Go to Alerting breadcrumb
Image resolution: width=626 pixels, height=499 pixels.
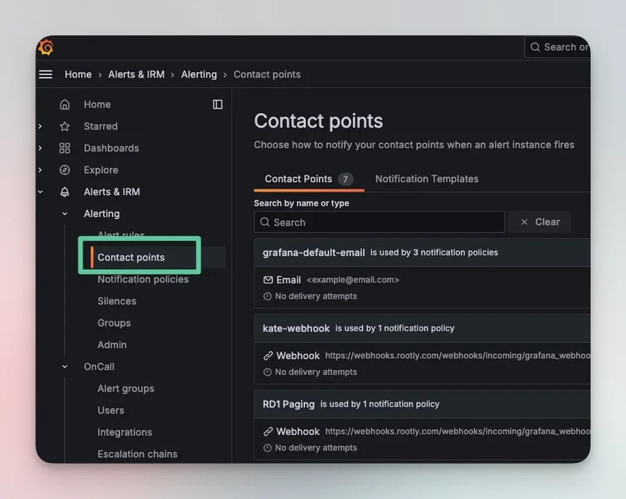click(x=198, y=75)
